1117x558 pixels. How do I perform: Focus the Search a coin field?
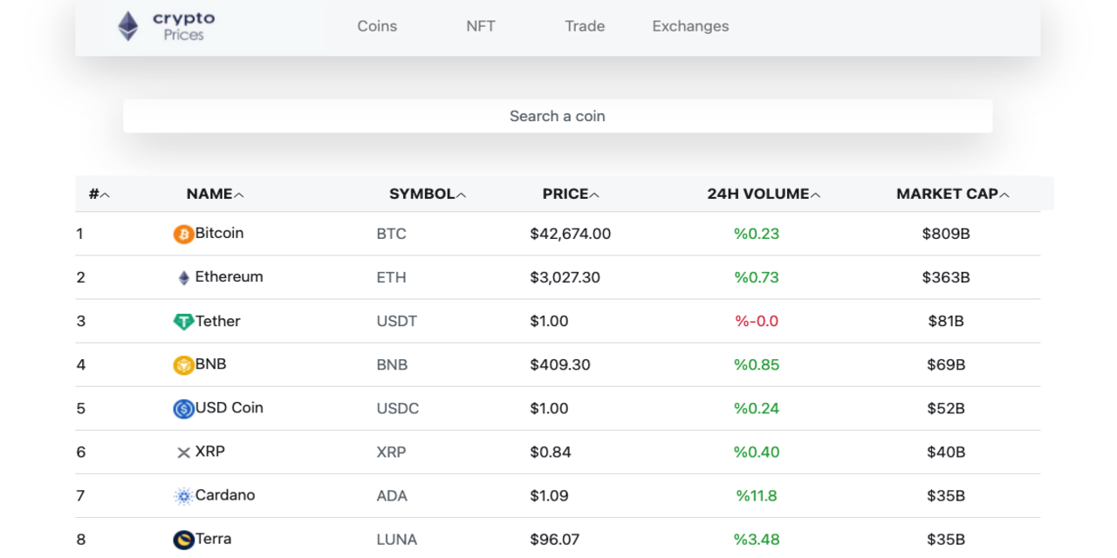558,116
